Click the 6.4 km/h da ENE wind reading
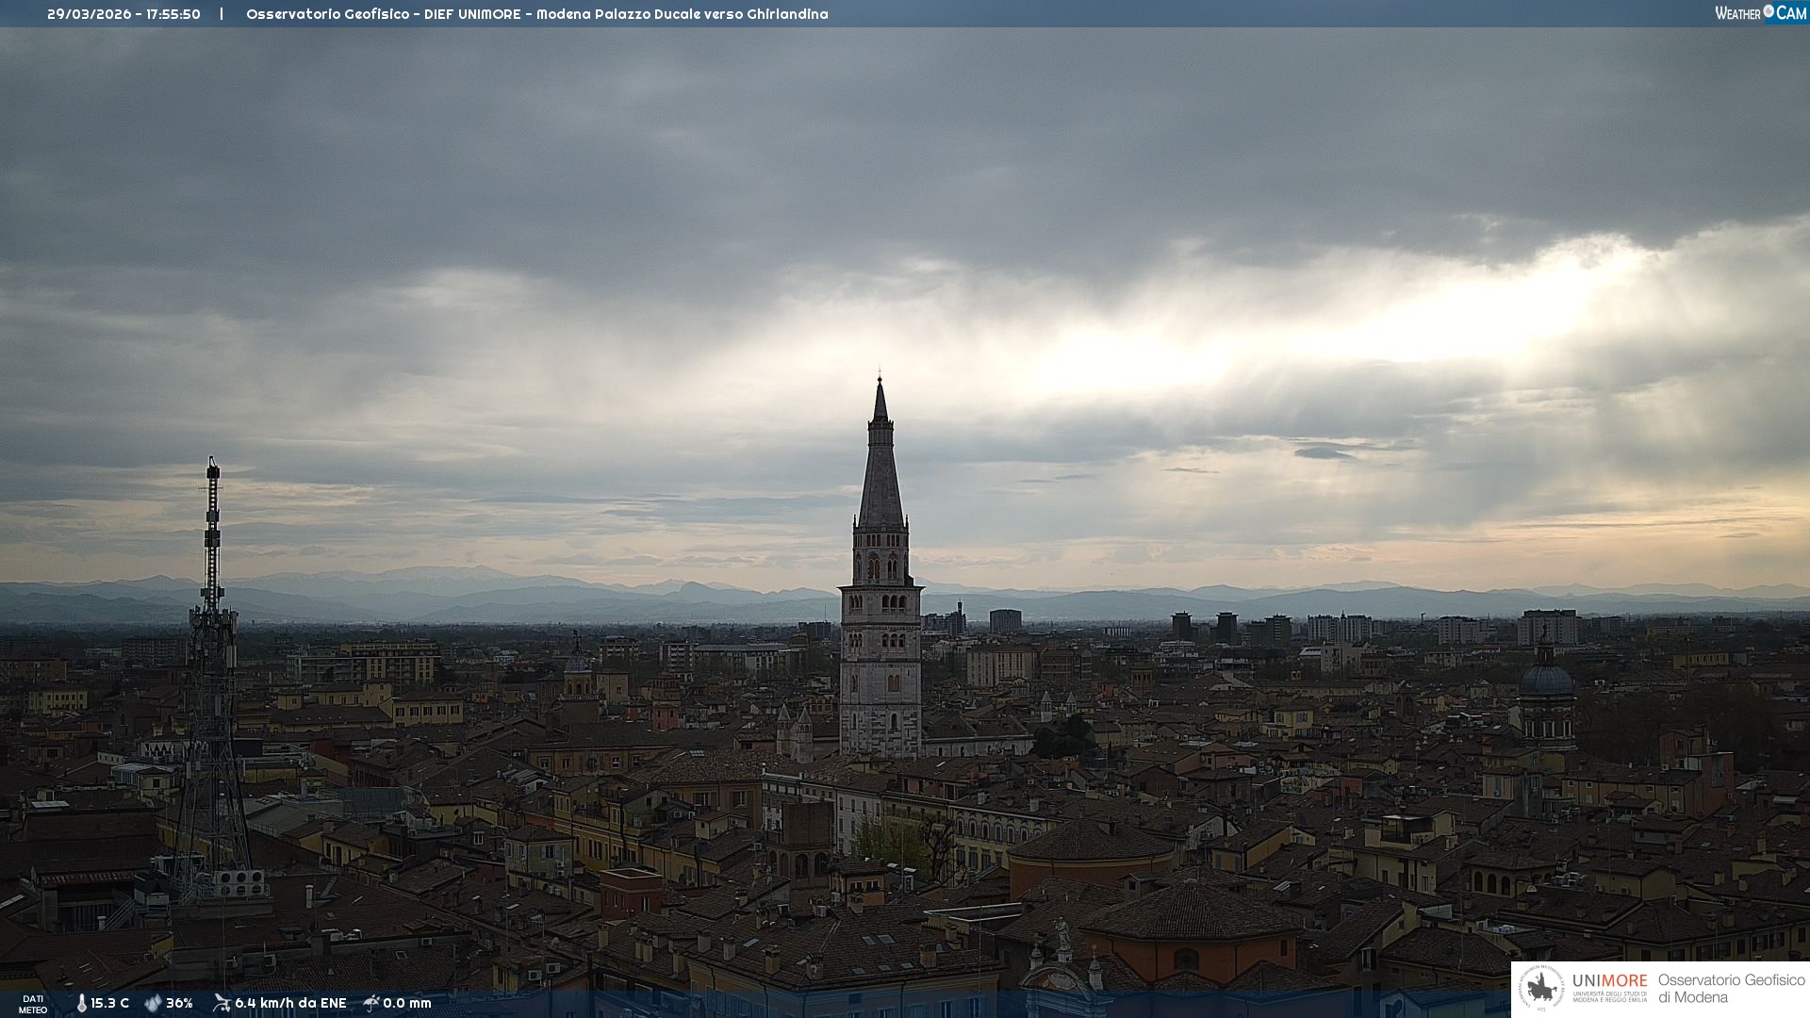Image resolution: width=1810 pixels, height=1018 pixels. coord(290,1004)
